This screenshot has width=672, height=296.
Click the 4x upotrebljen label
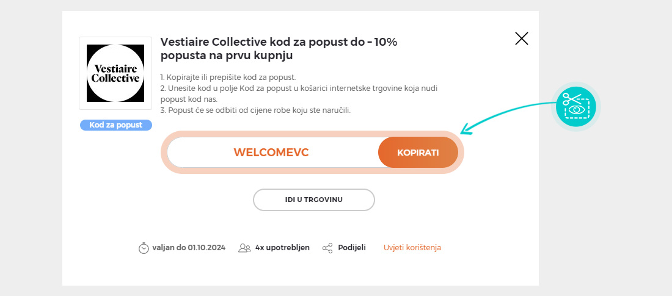(282, 248)
